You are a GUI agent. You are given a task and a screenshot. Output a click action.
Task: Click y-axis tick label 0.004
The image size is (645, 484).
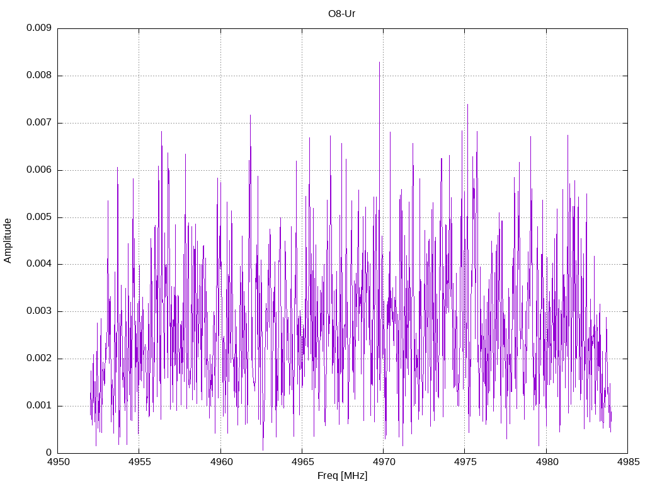(x=39, y=264)
